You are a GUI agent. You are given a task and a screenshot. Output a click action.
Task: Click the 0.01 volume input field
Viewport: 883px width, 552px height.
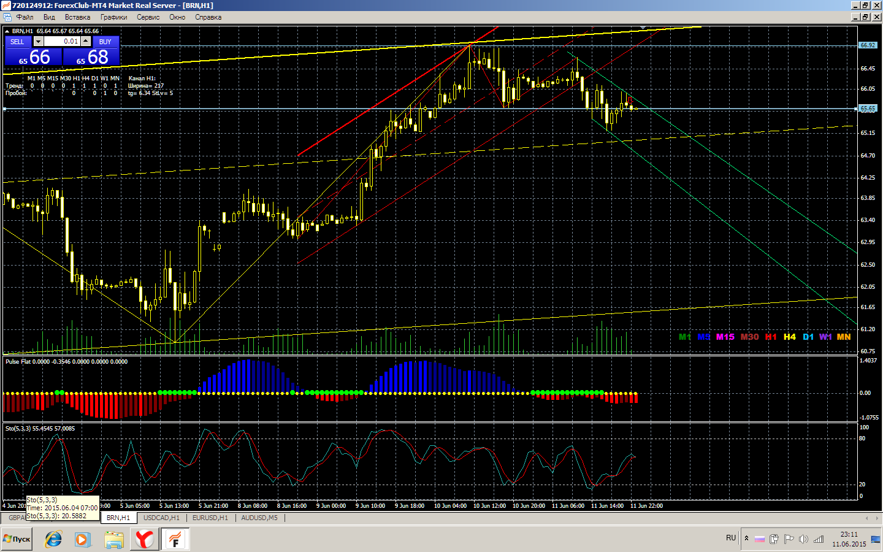62,41
